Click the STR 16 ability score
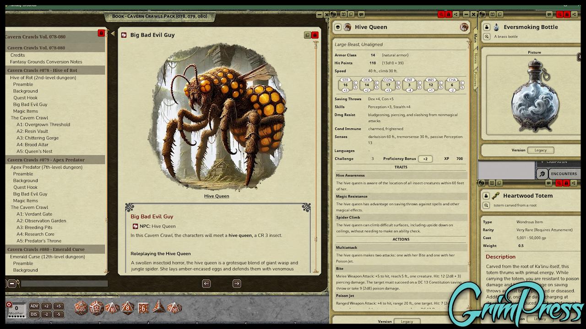 point(345,85)
